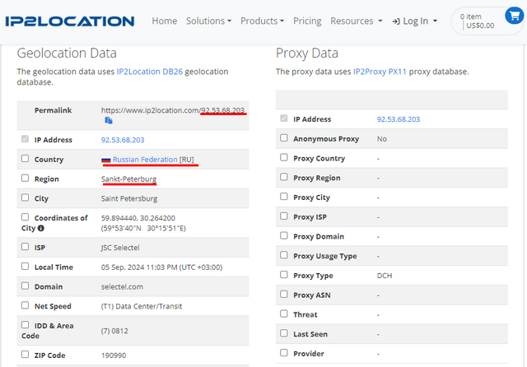Click the (T1) Data Center/Transit value
The height and width of the screenshot is (367, 527).
142,306
